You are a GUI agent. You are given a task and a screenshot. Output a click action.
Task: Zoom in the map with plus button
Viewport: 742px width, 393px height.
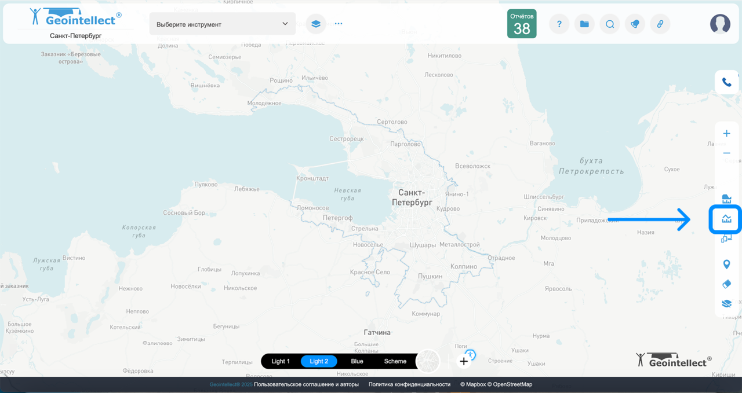coord(726,134)
